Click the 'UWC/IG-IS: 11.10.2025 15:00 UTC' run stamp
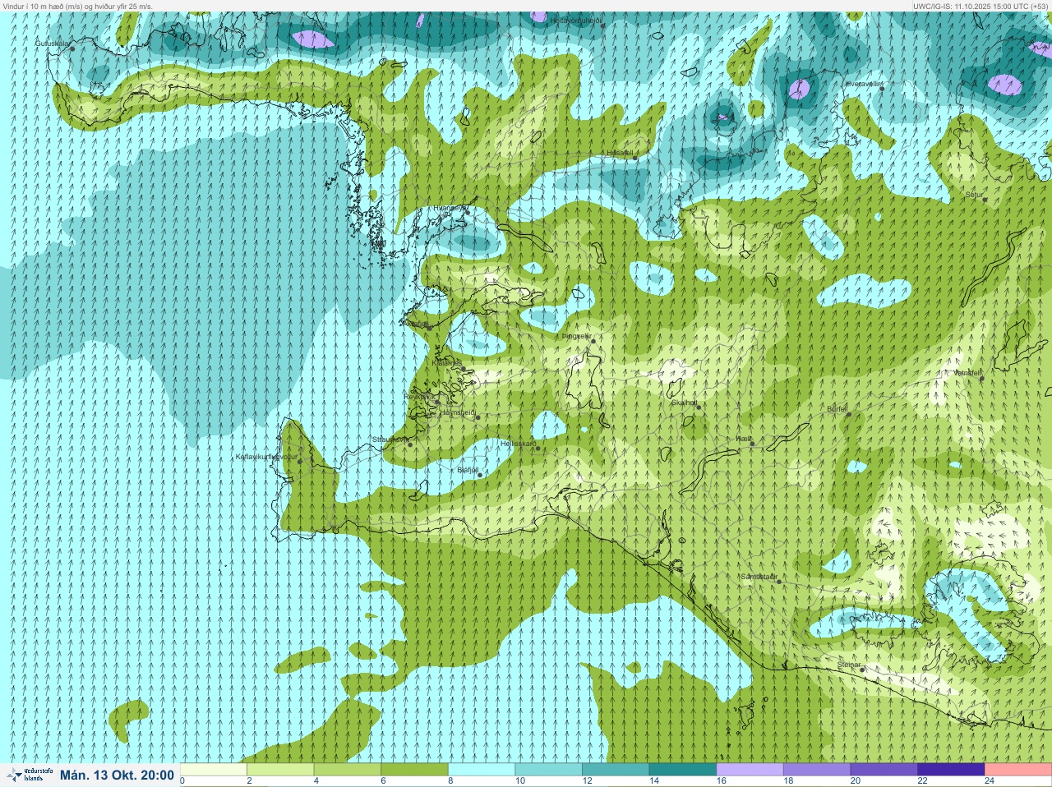The width and height of the screenshot is (1052, 787). [x=971, y=6]
